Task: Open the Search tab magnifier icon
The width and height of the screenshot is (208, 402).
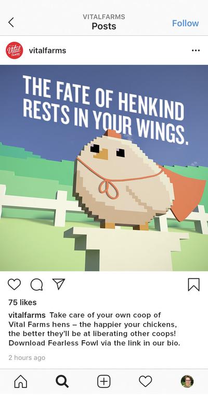Action: click(62, 382)
